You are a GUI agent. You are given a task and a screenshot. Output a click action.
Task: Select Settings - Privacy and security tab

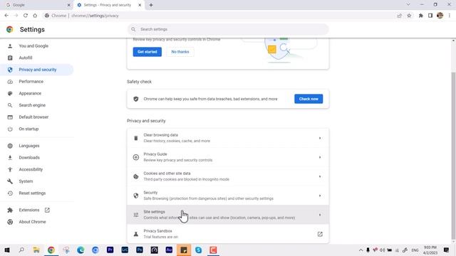coord(108,5)
